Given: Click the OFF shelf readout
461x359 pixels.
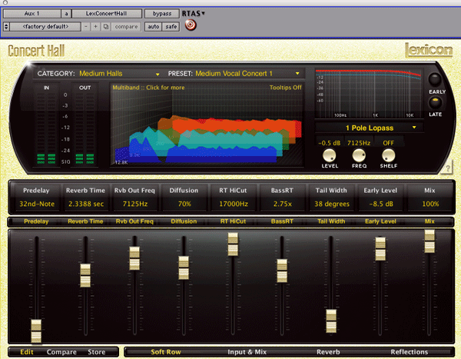Looking at the screenshot, I should pyautogui.click(x=388, y=143).
